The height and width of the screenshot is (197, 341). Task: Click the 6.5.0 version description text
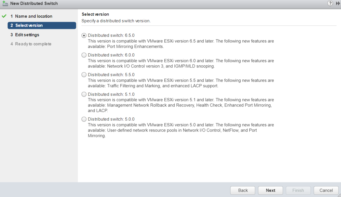[x=181, y=44]
